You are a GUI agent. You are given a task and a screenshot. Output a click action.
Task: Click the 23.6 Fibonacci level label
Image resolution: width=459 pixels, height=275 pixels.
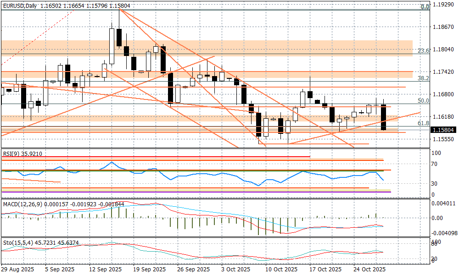423,51
